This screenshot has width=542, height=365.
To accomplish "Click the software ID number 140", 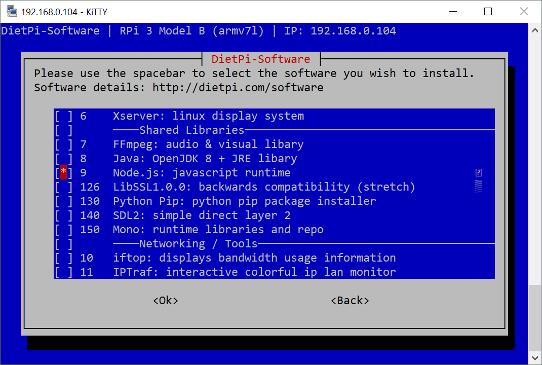I will tap(90, 215).
